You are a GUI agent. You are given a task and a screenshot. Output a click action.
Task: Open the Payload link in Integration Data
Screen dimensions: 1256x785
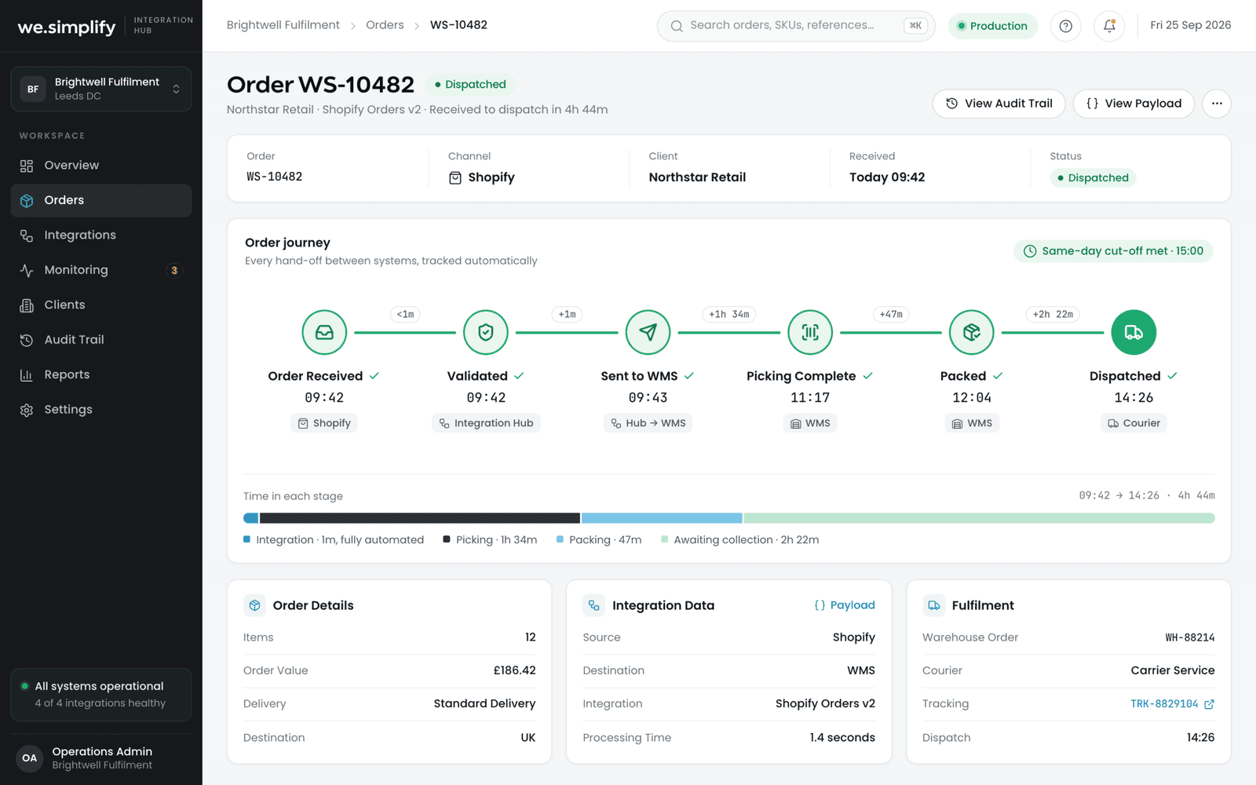click(x=845, y=605)
